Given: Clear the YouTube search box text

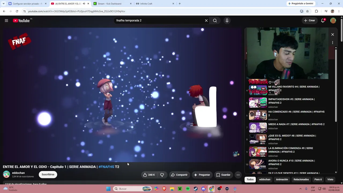Looking at the screenshot, I should click(x=206, y=21).
